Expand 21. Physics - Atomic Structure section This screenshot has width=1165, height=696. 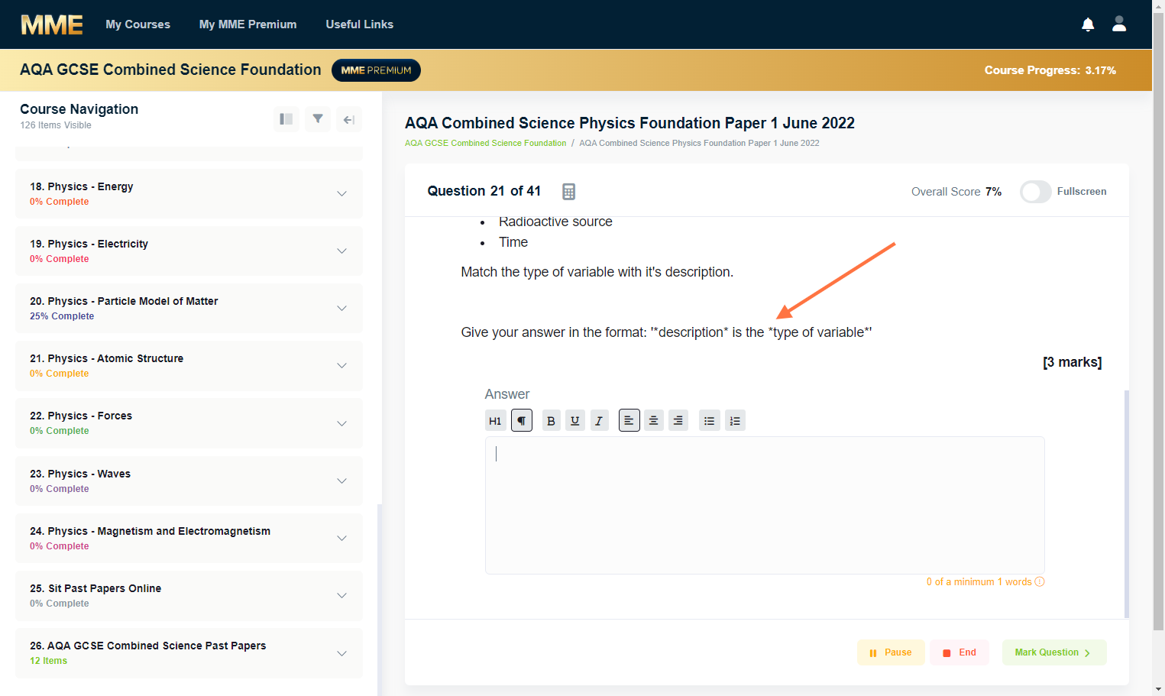pos(189,365)
